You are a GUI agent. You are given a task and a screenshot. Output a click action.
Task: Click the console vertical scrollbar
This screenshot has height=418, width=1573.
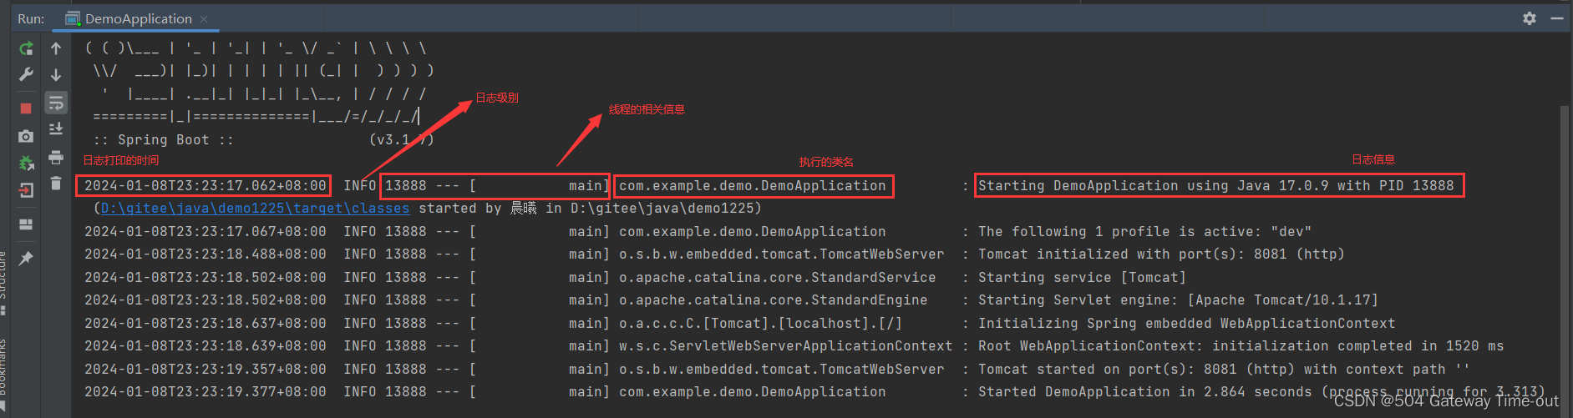point(1565,250)
